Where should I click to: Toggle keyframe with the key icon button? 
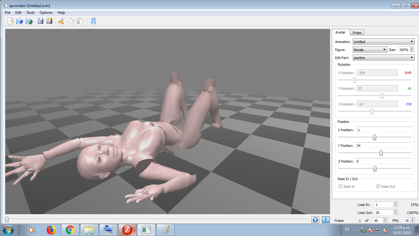(326, 220)
